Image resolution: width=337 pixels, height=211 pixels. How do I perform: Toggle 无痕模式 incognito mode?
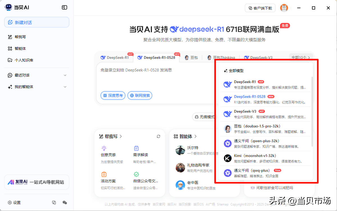coord(205,117)
